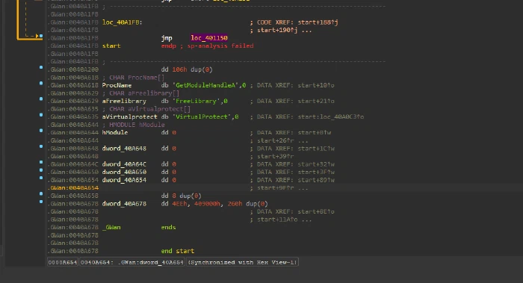
Task: Follow data xref start+8↑w
Action: coord(315,133)
